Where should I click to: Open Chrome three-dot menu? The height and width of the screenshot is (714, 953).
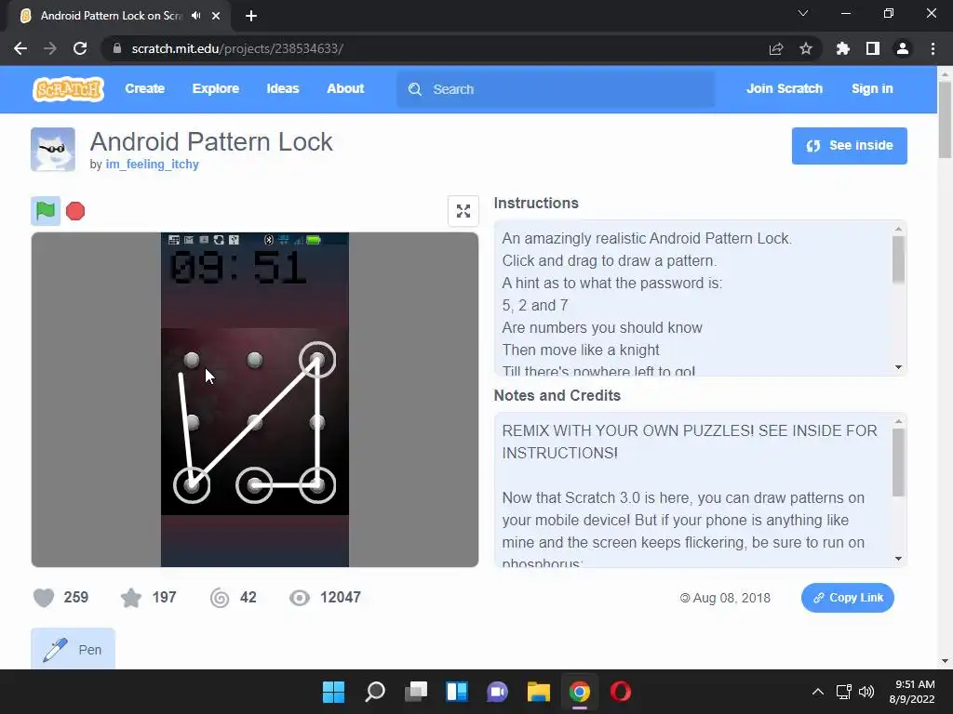[x=933, y=48]
